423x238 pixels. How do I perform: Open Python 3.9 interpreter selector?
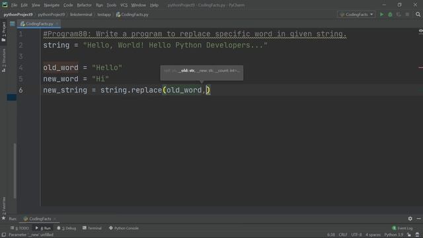click(x=394, y=235)
